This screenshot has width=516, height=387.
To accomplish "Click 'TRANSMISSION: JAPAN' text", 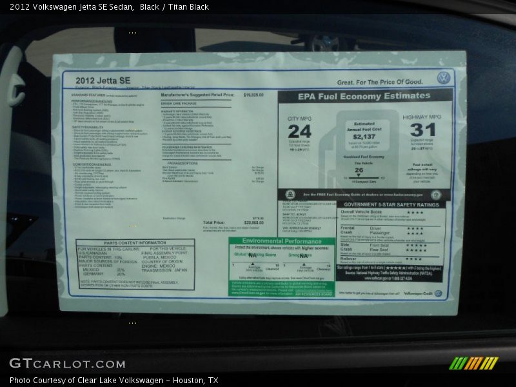I will [164, 270].
